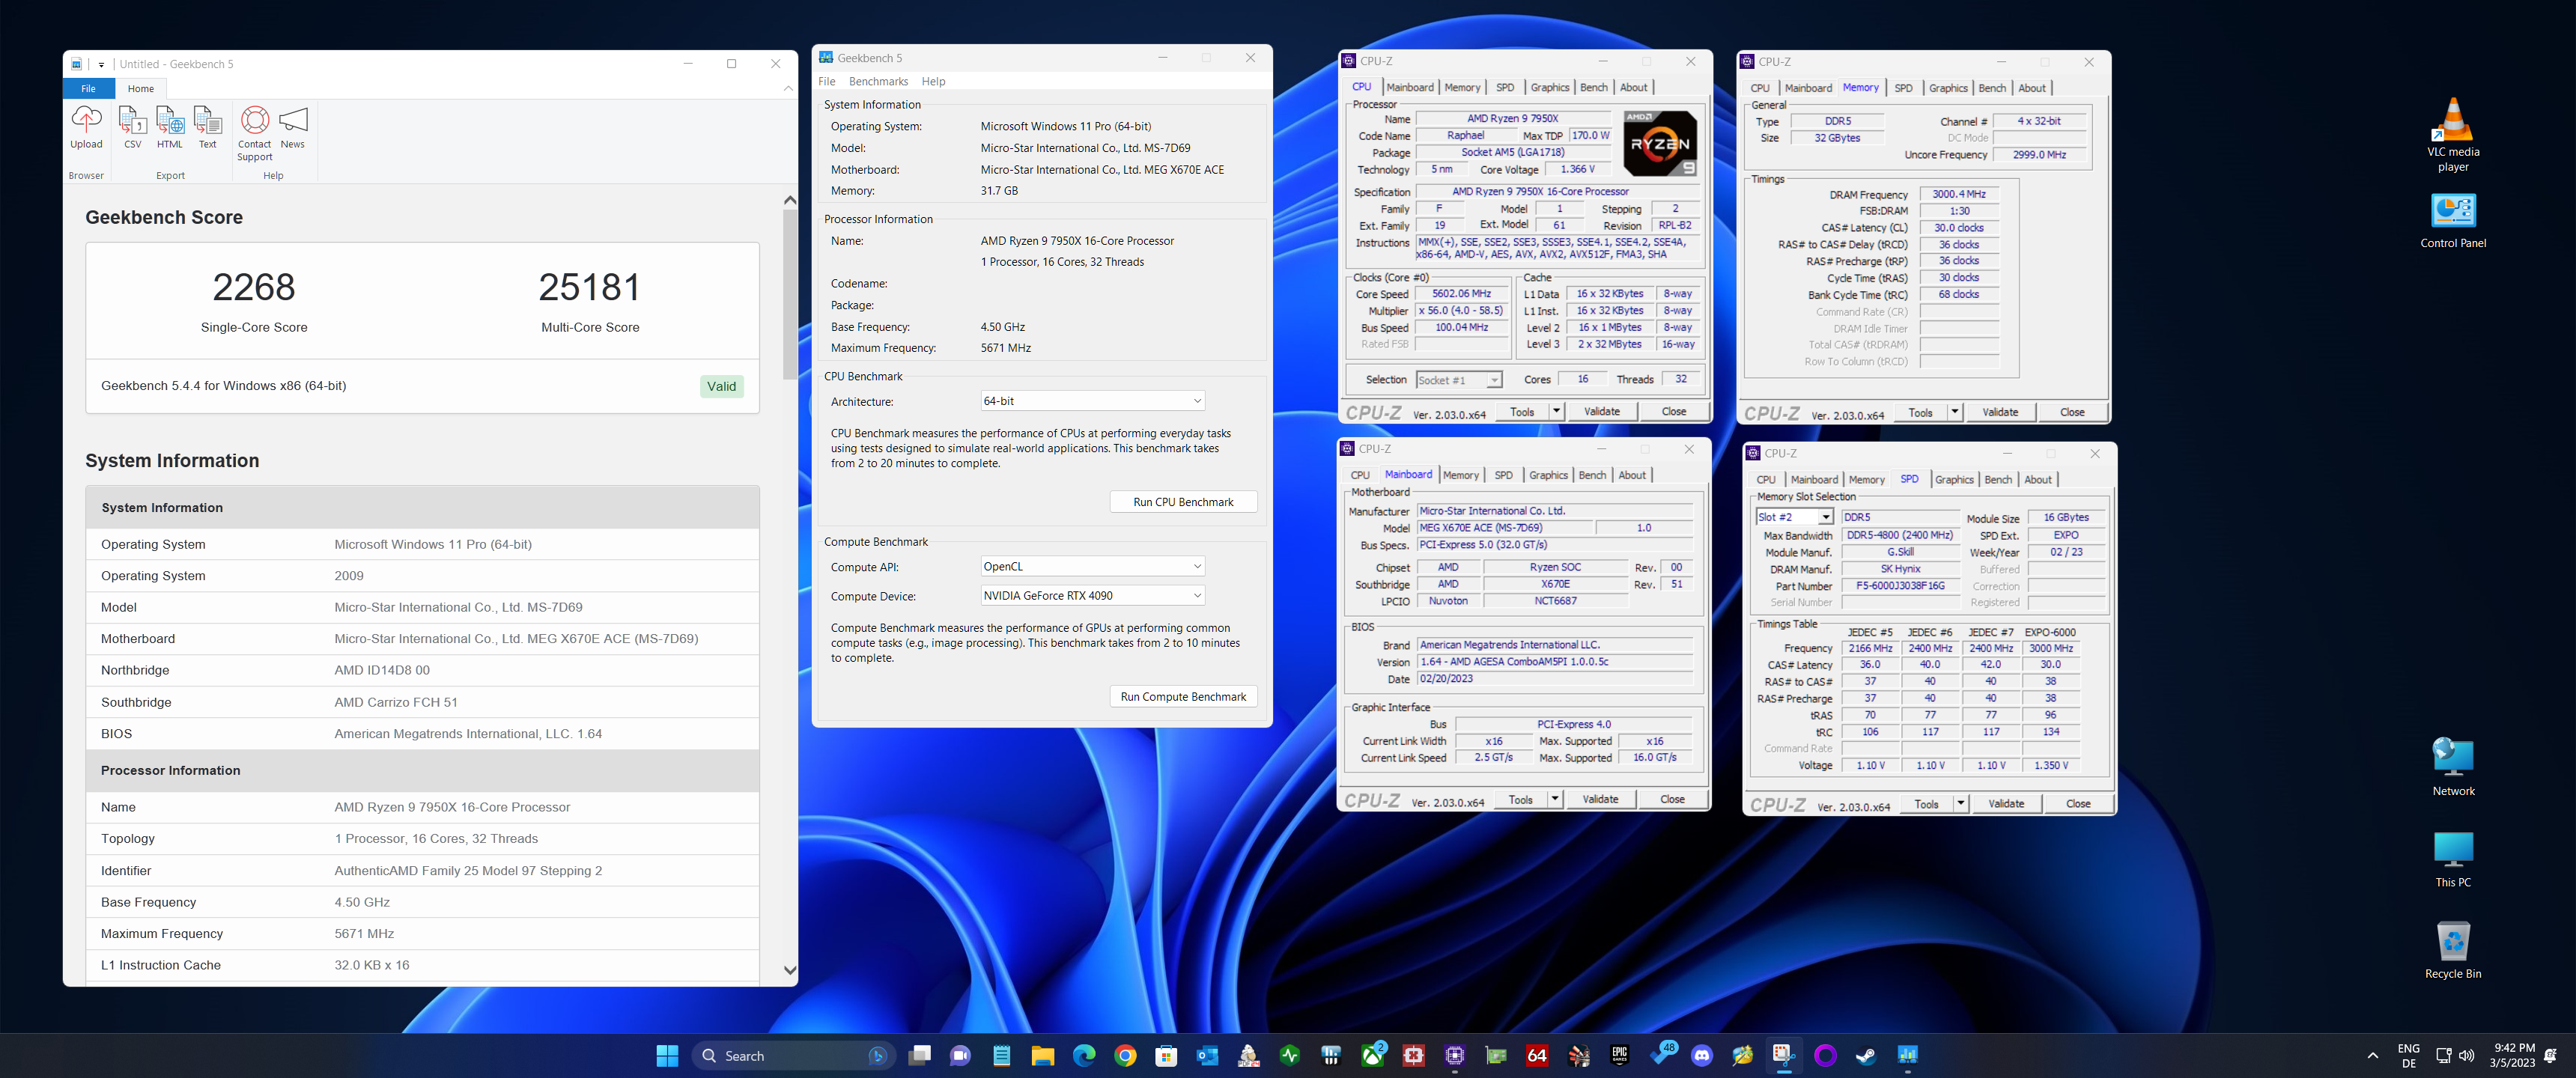This screenshot has width=2576, height=1078.
Task: Export results as HTML
Action: tap(170, 127)
